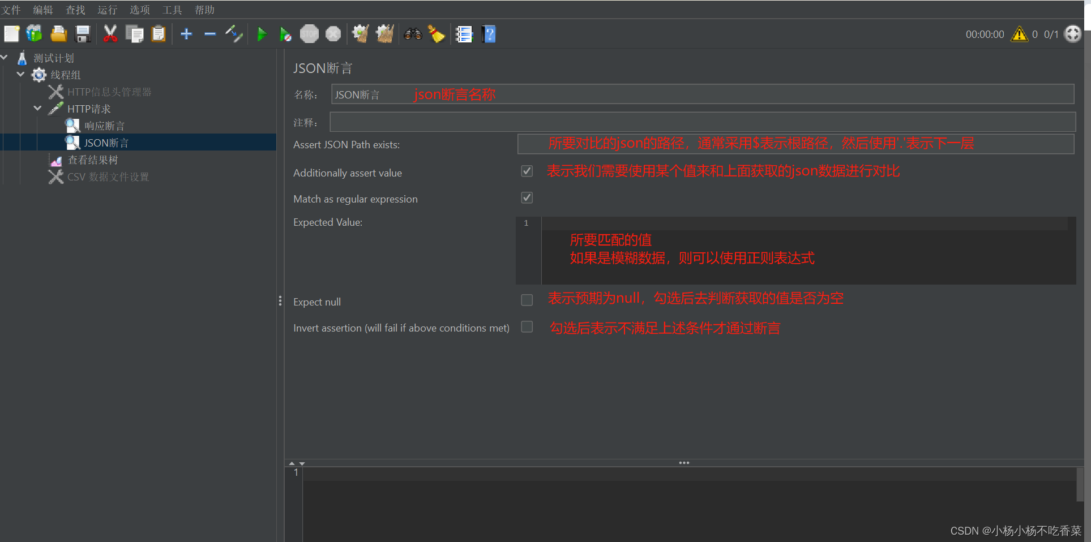Enable the Expect null checkbox
The height and width of the screenshot is (542, 1091).
[527, 300]
